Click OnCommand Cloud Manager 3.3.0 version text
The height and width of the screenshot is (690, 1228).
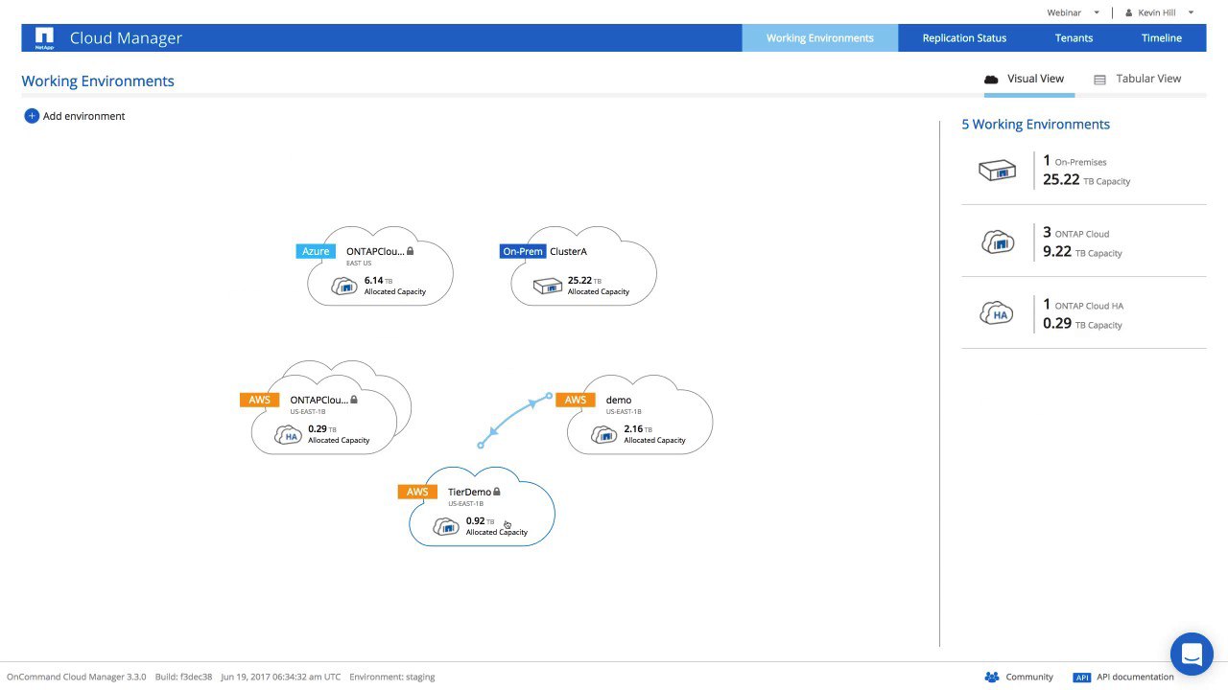76,677
